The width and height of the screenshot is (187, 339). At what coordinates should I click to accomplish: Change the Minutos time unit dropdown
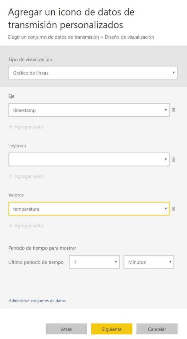[x=149, y=262]
